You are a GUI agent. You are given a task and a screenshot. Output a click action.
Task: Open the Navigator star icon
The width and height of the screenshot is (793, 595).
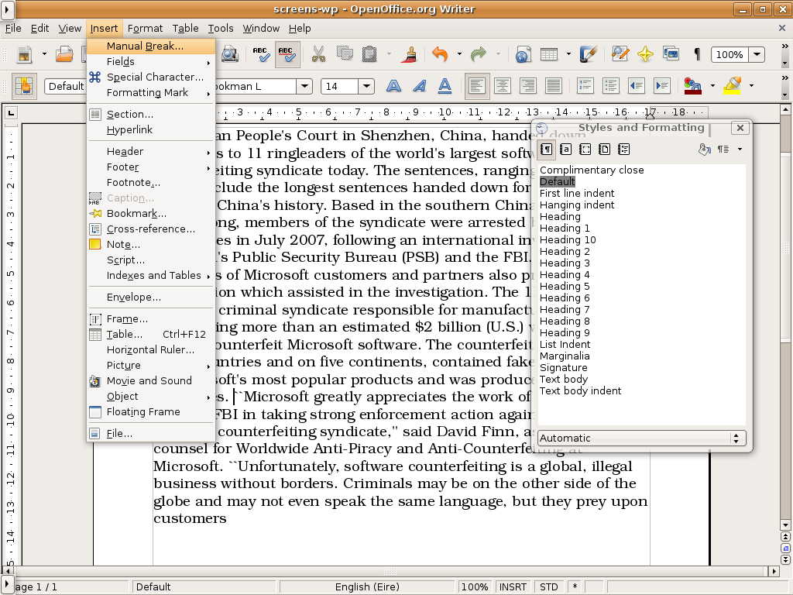point(645,54)
